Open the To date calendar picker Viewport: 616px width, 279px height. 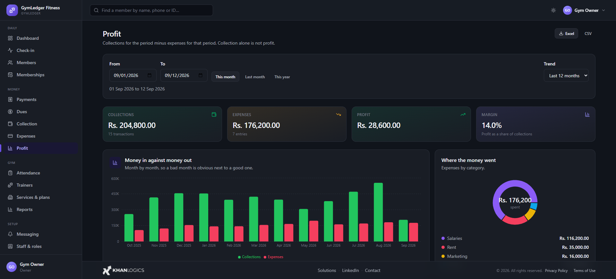pos(201,75)
